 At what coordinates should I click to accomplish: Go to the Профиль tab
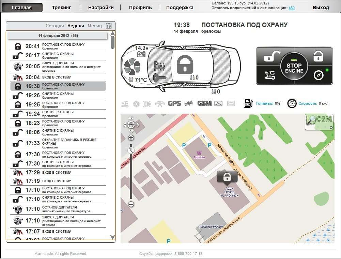[140, 8]
